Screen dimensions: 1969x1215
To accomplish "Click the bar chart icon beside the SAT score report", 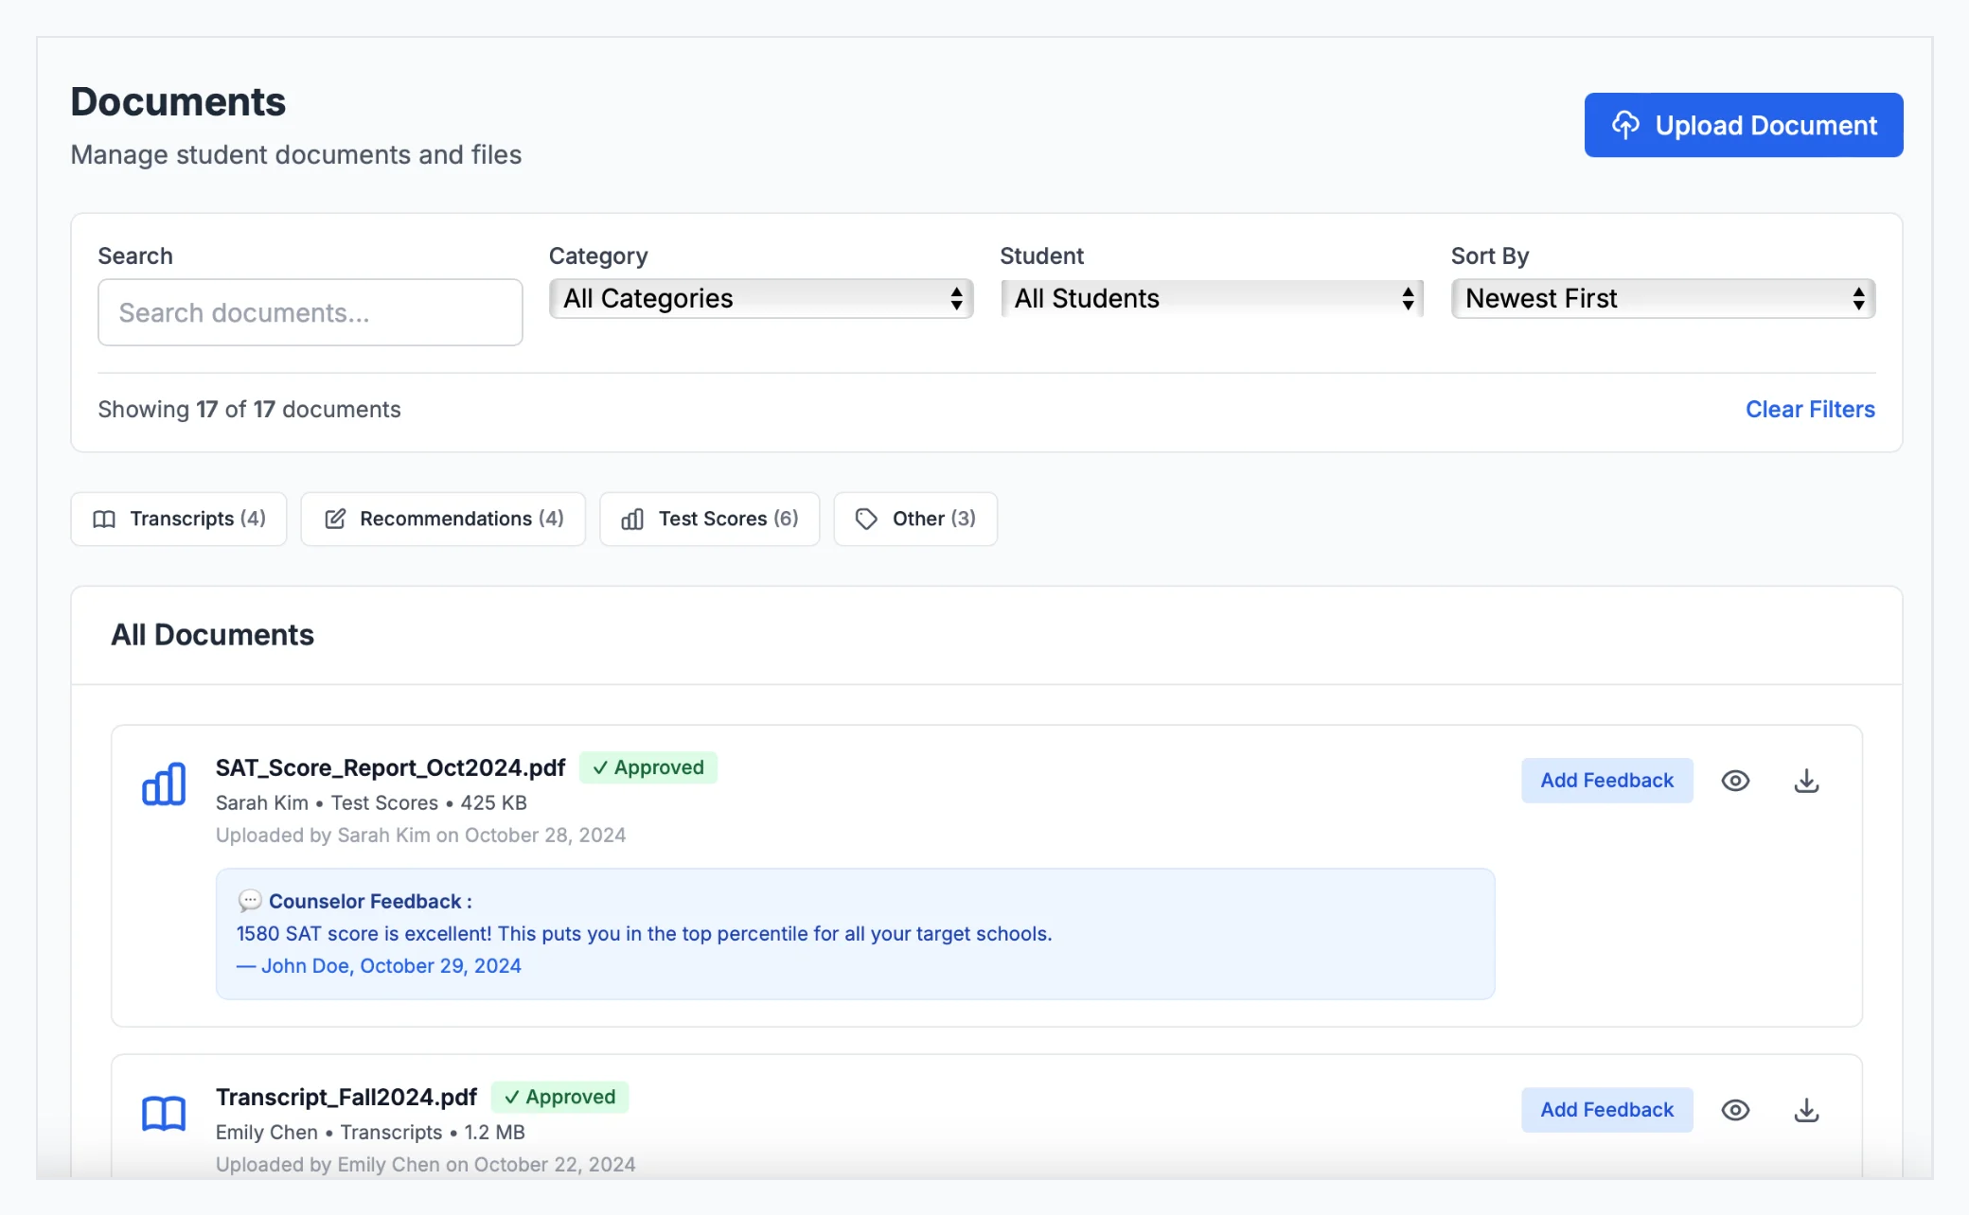I will (x=164, y=784).
